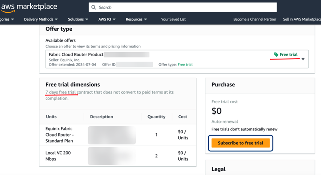Click the magnifier icon in search bar
This screenshot has height=175, width=321.
93,7
